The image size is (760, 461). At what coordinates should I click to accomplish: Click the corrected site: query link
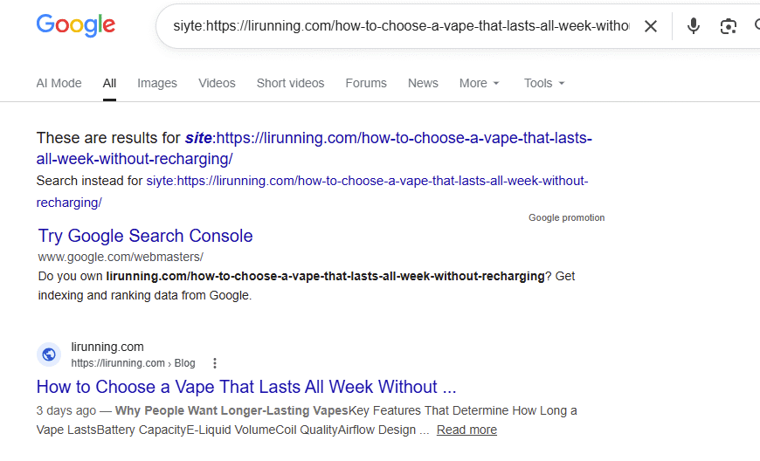314,148
